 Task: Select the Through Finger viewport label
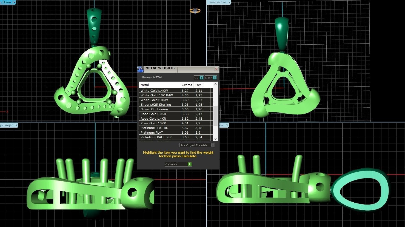[7, 125]
